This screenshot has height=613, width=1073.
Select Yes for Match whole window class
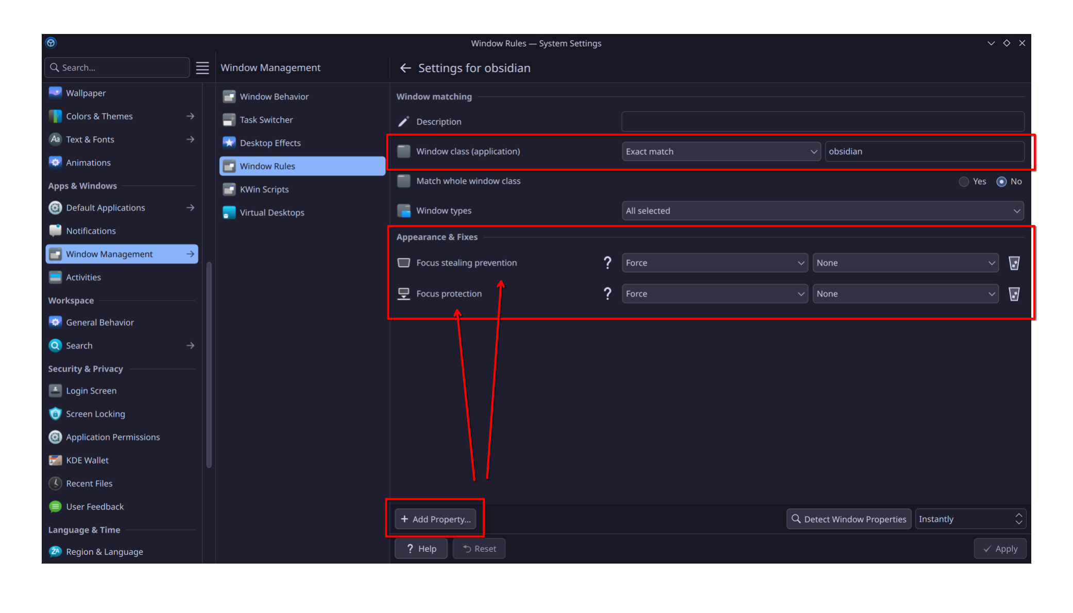click(964, 182)
